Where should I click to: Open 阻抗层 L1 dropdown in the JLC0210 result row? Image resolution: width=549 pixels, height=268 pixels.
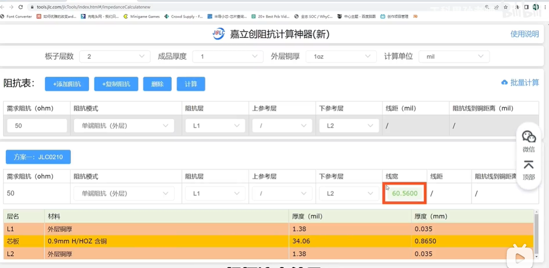(x=215, y=194)
